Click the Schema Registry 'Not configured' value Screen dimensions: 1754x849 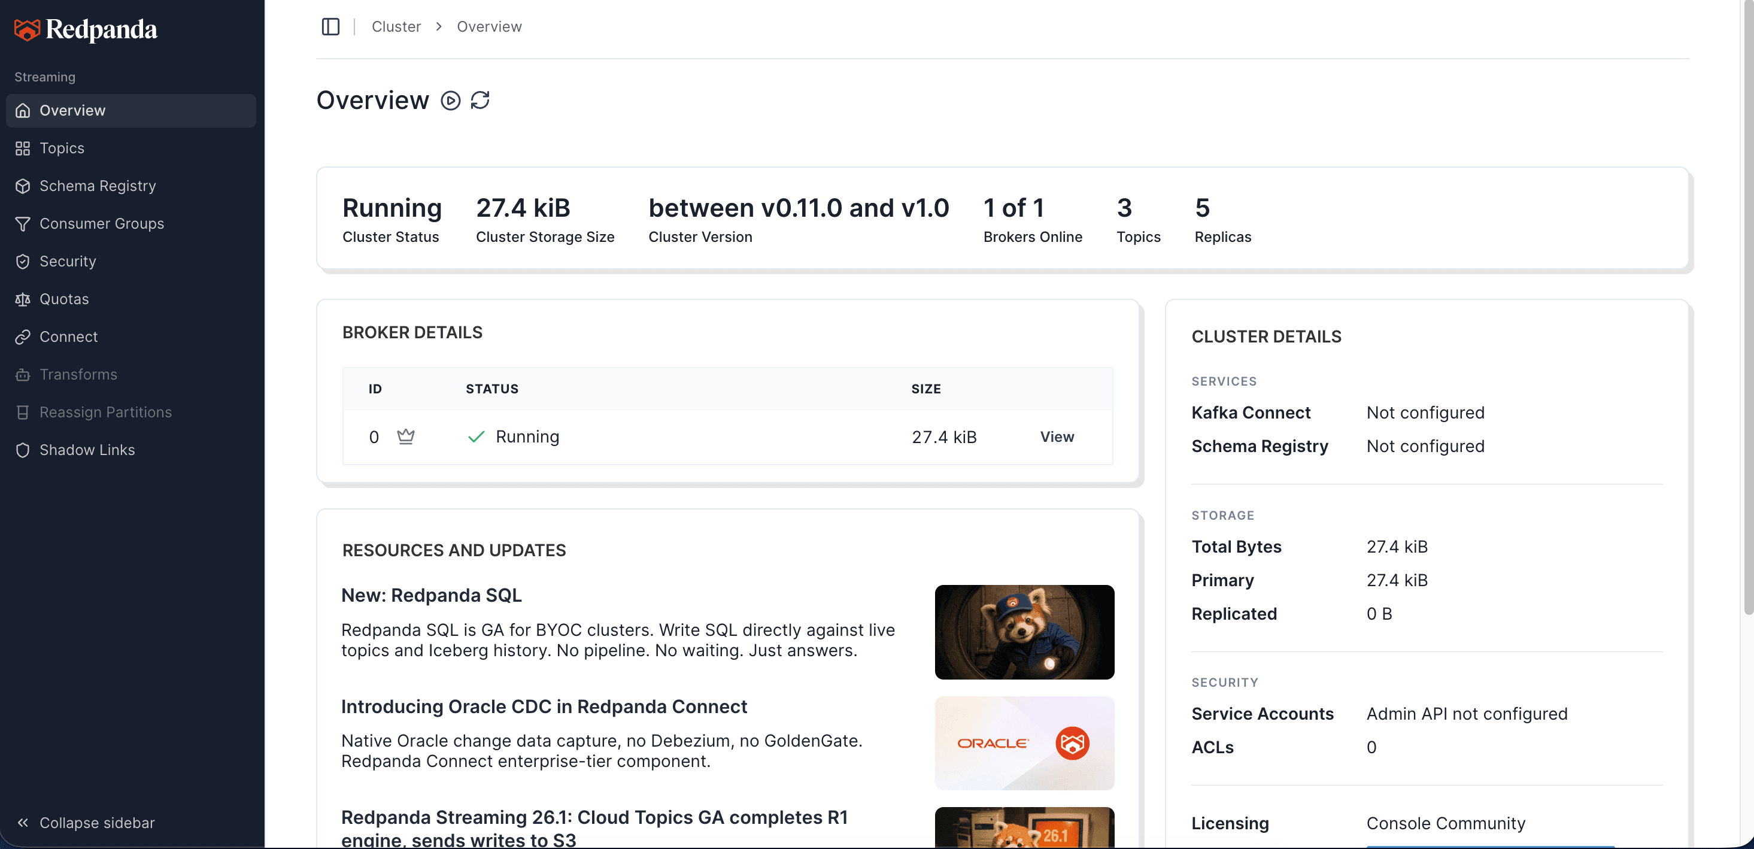1425,446
